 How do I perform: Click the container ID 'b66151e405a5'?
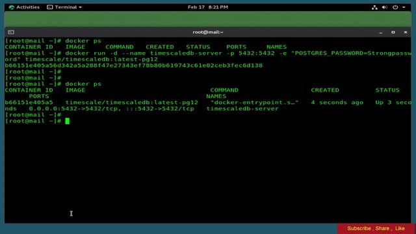click(x=29, y=103)
